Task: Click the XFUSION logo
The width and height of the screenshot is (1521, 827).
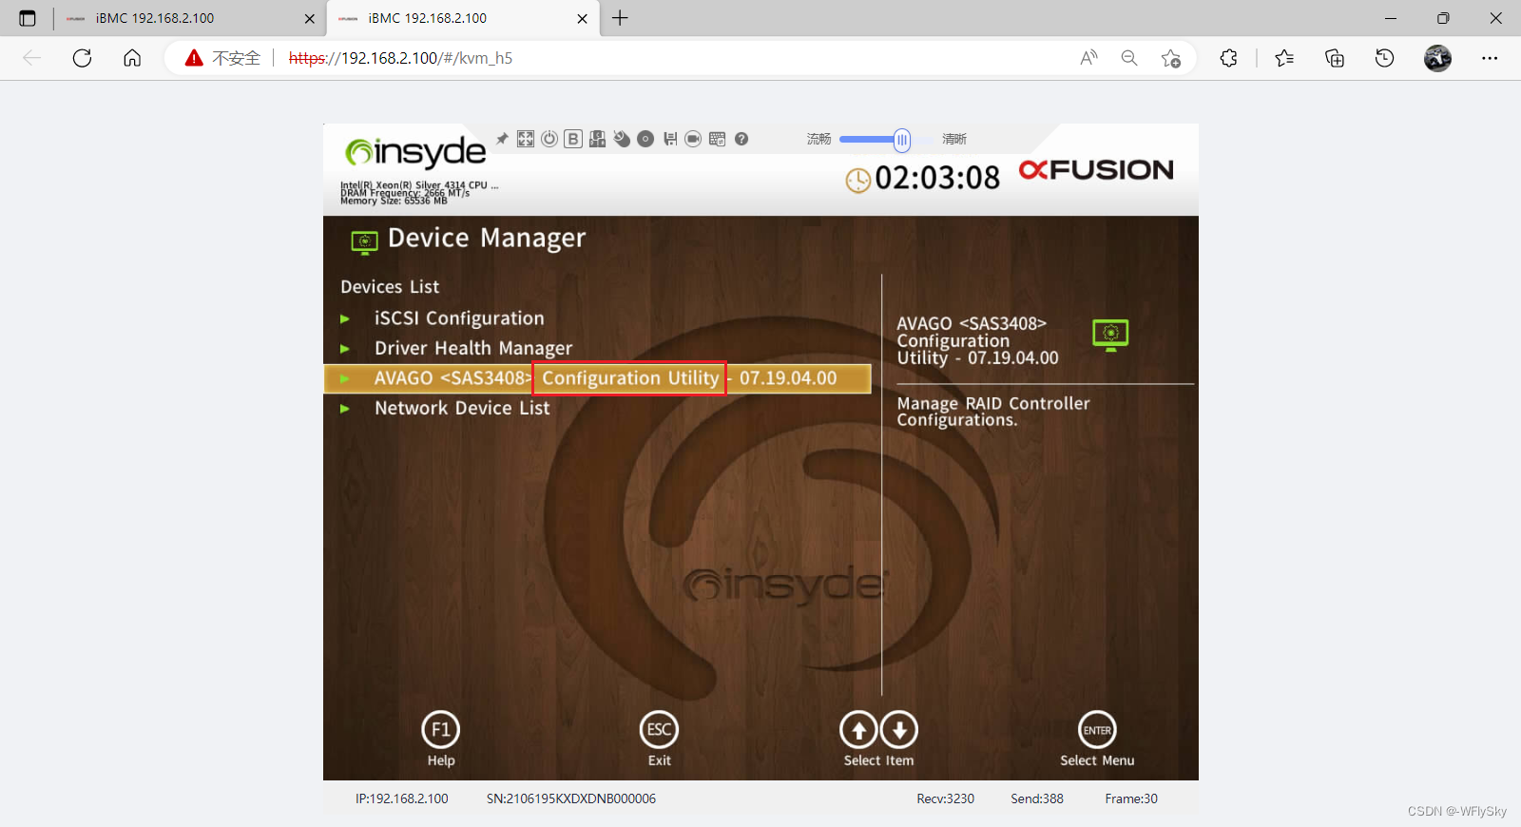Action: pos(1096,169)
